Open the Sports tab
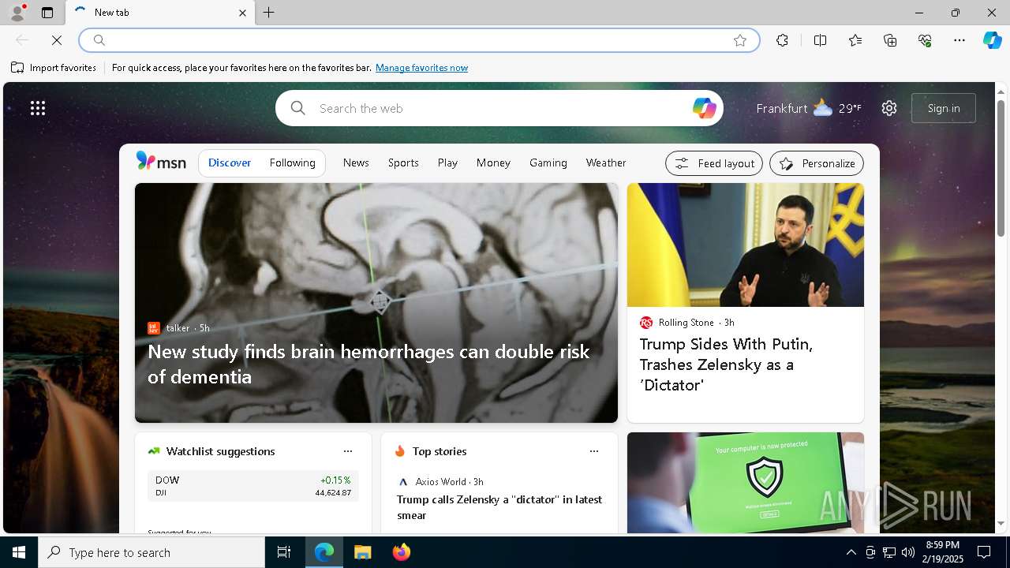 click(403, 163)
